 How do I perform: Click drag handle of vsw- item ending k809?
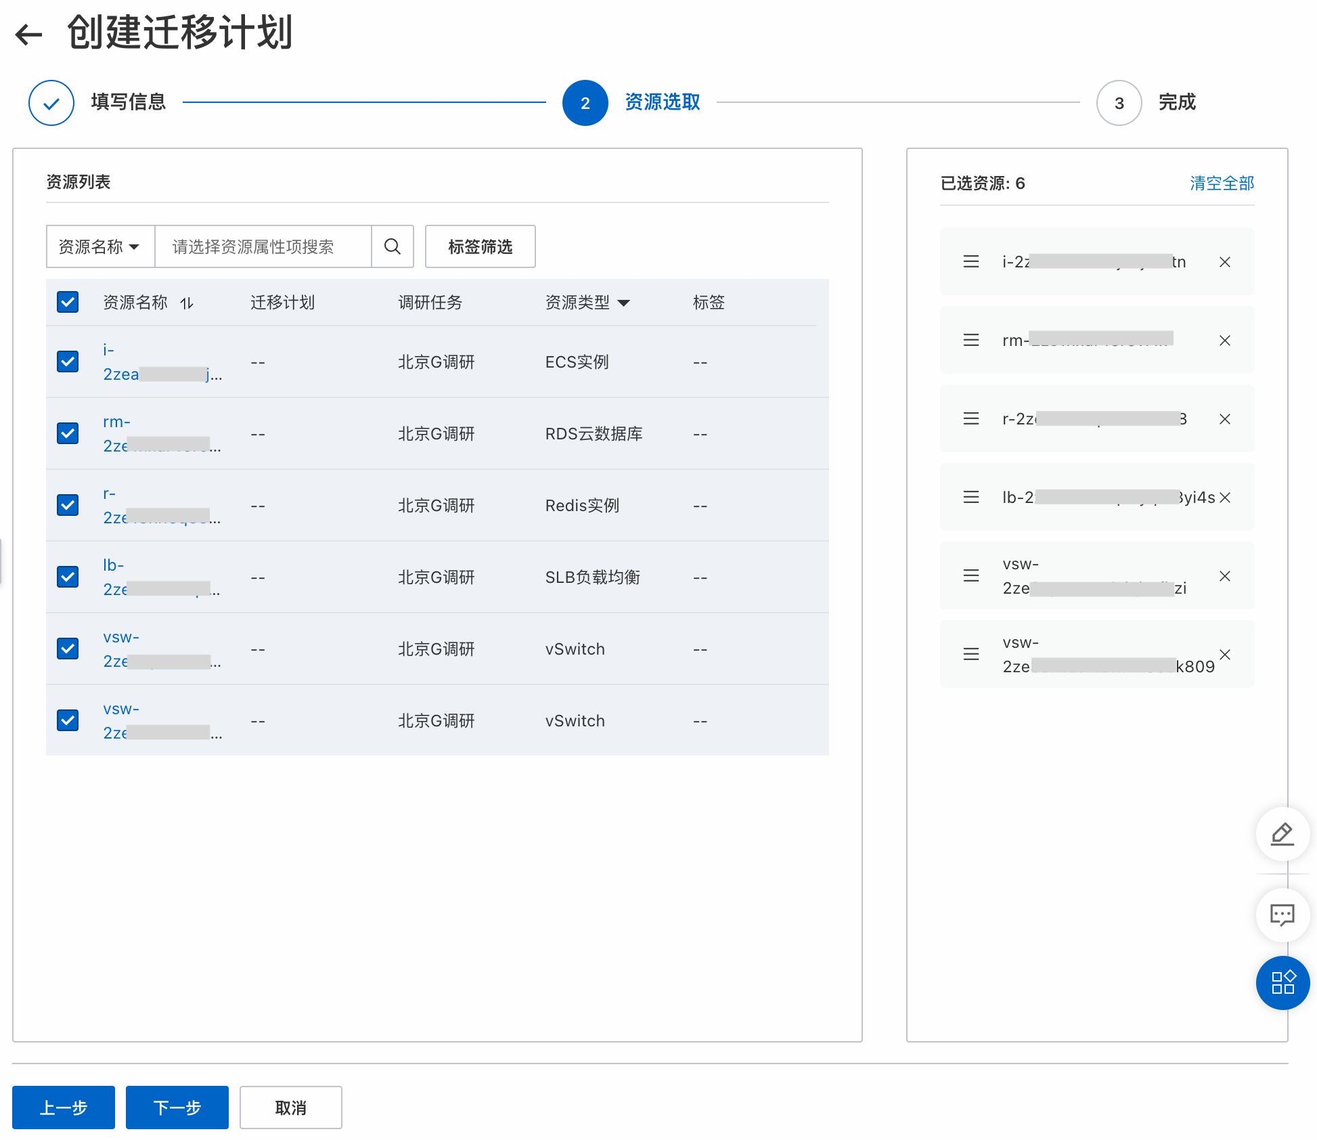coord(971,654)
